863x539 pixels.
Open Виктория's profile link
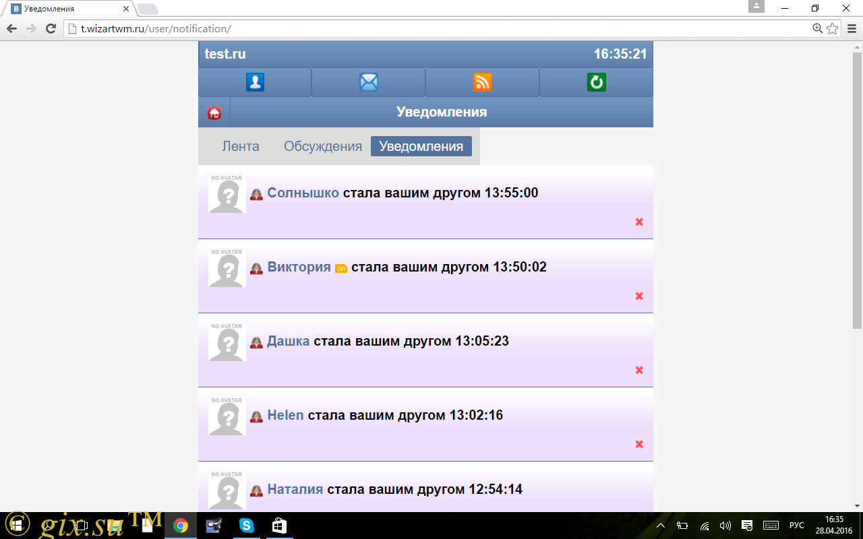(299, 267)
